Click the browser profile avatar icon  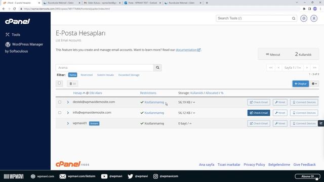click(315, 9)
